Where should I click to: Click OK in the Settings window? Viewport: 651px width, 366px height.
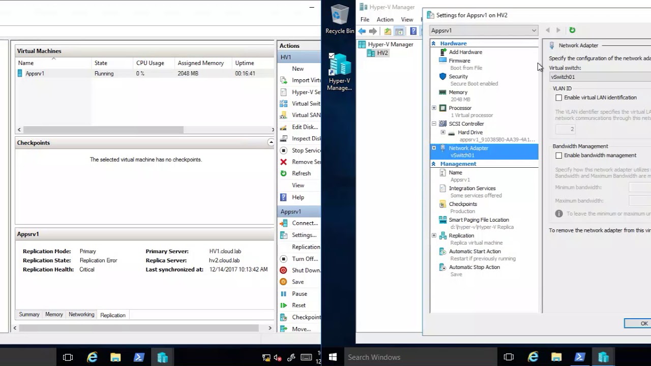638,323
